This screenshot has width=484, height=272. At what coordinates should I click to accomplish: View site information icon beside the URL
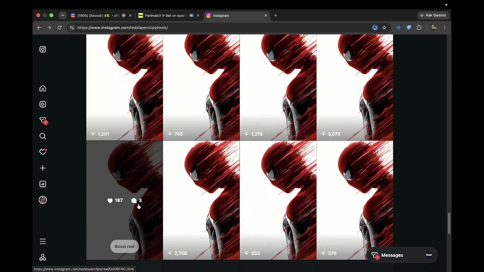[72, 28]
